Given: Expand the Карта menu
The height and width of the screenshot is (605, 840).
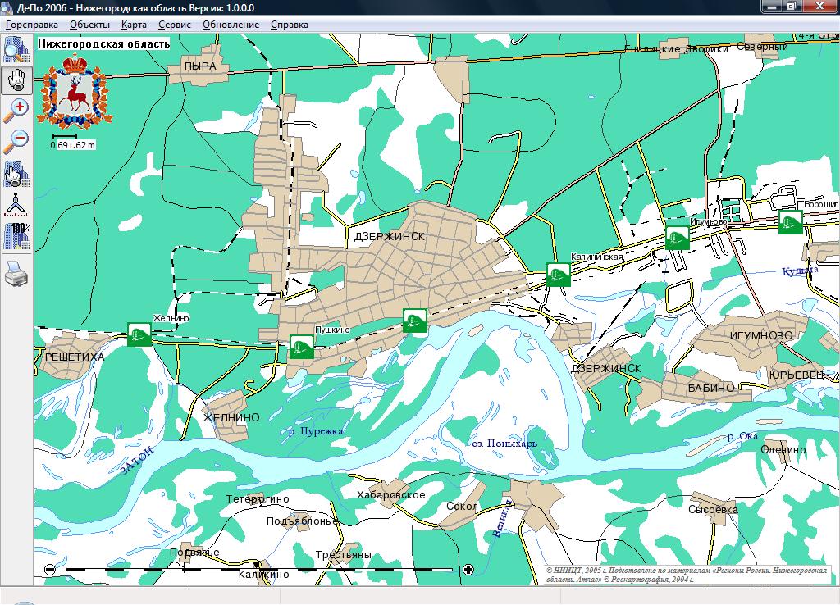Looking at the screenshot, I should pos(134,25).
